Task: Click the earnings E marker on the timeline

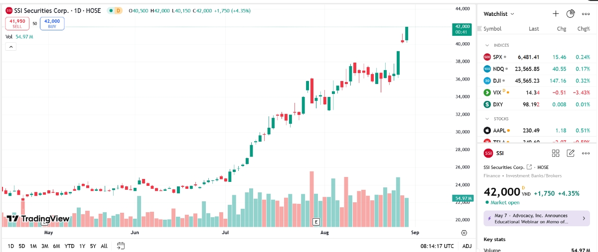Action: point(315,221)
